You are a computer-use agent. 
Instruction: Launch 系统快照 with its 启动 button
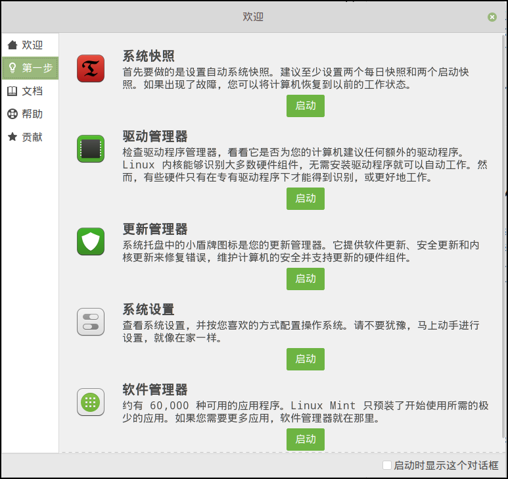click(x=305, y=106)
